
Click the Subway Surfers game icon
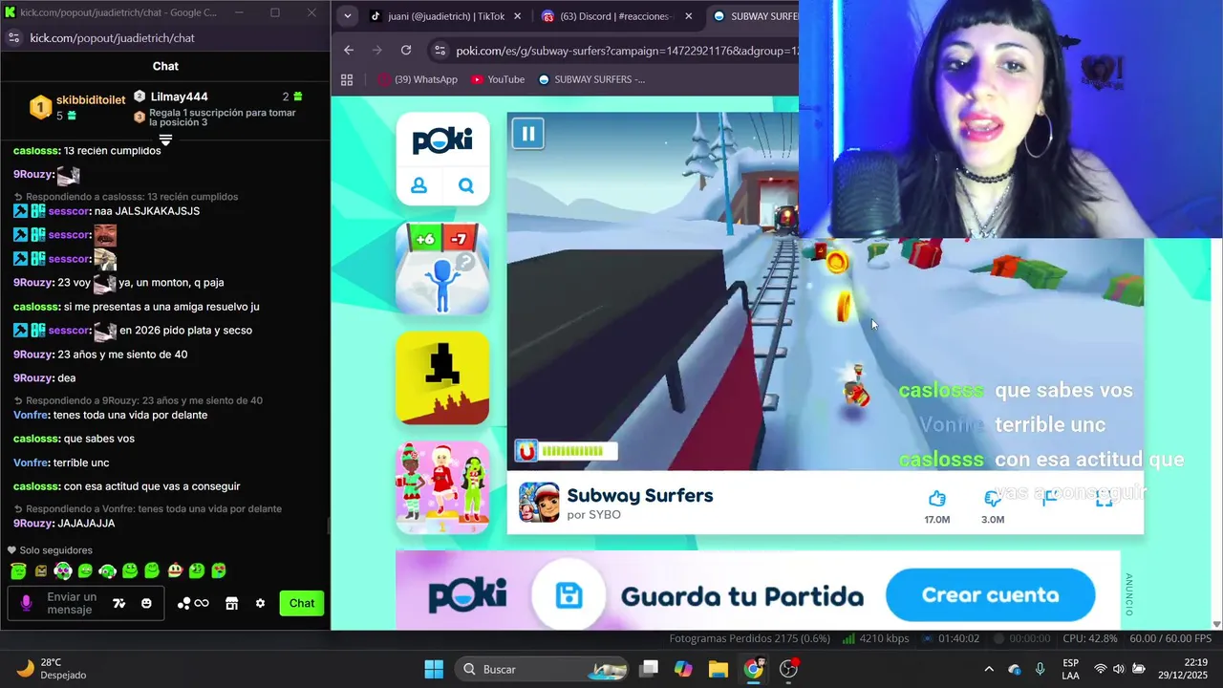click(x=539, y=503)
